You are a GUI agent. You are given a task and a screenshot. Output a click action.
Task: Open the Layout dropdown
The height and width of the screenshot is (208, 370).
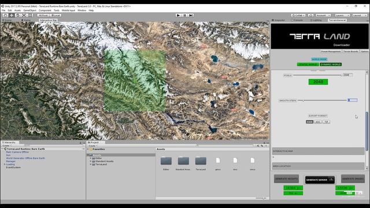click(x=360, y=16)
